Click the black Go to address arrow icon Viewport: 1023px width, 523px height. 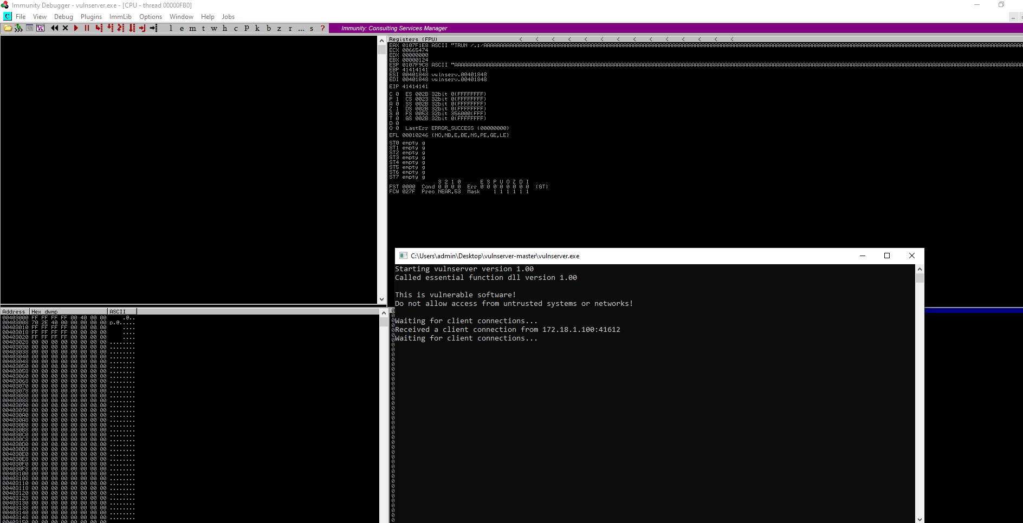[x=154, y=28]
